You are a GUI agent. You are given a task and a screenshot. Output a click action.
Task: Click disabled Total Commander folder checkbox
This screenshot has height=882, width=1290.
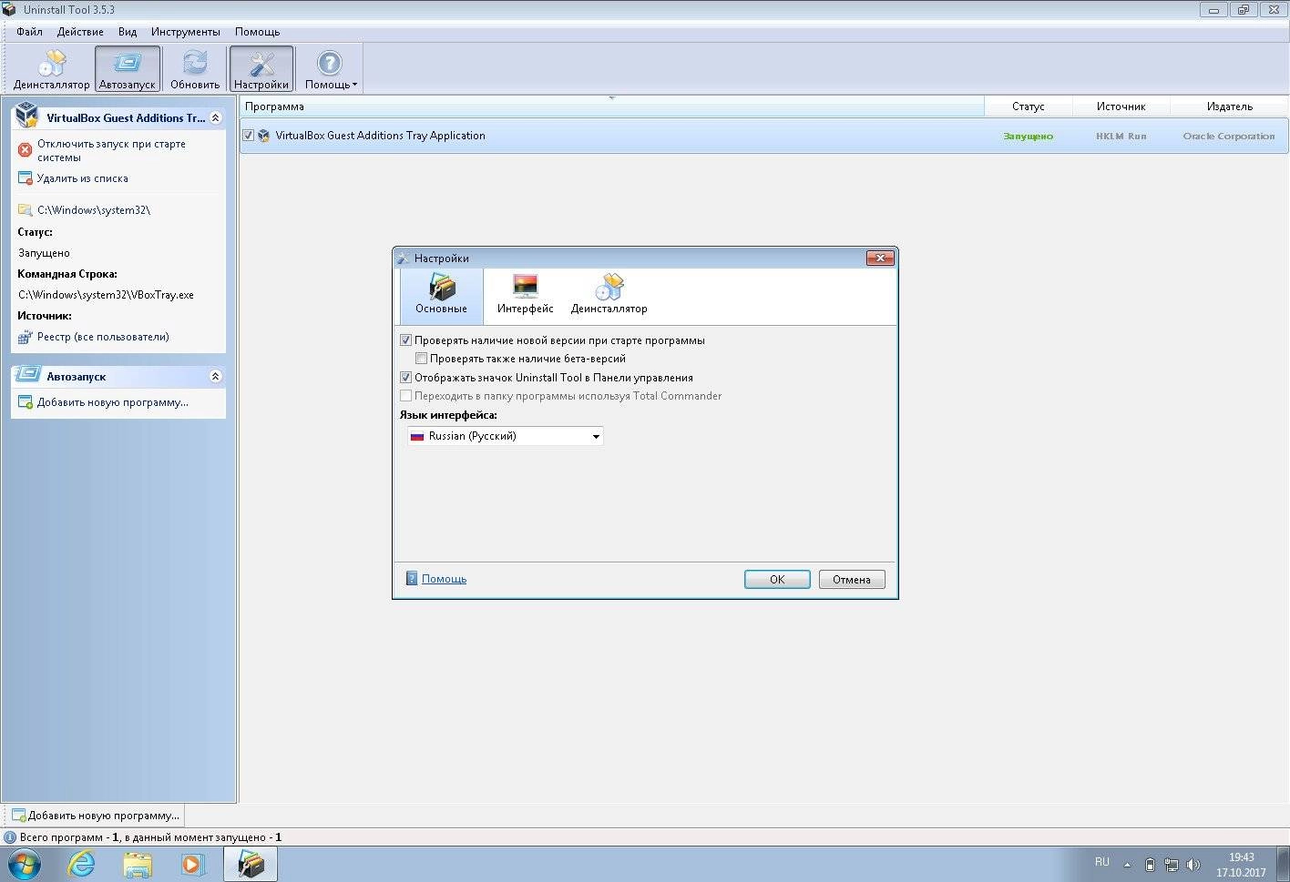[406, 396]
